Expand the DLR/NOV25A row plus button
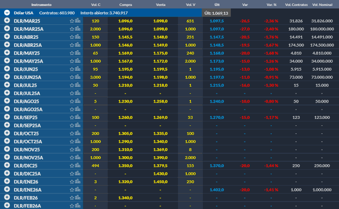Image resolution: width=339 pixels, height=209 pixels. pos(7,157)
